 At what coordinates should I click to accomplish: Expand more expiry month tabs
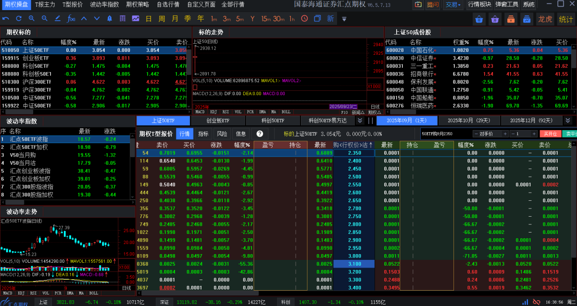point(567,121)
